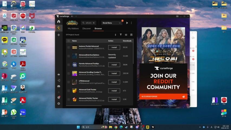Switch to the My Addons tab

pos(73,28)
